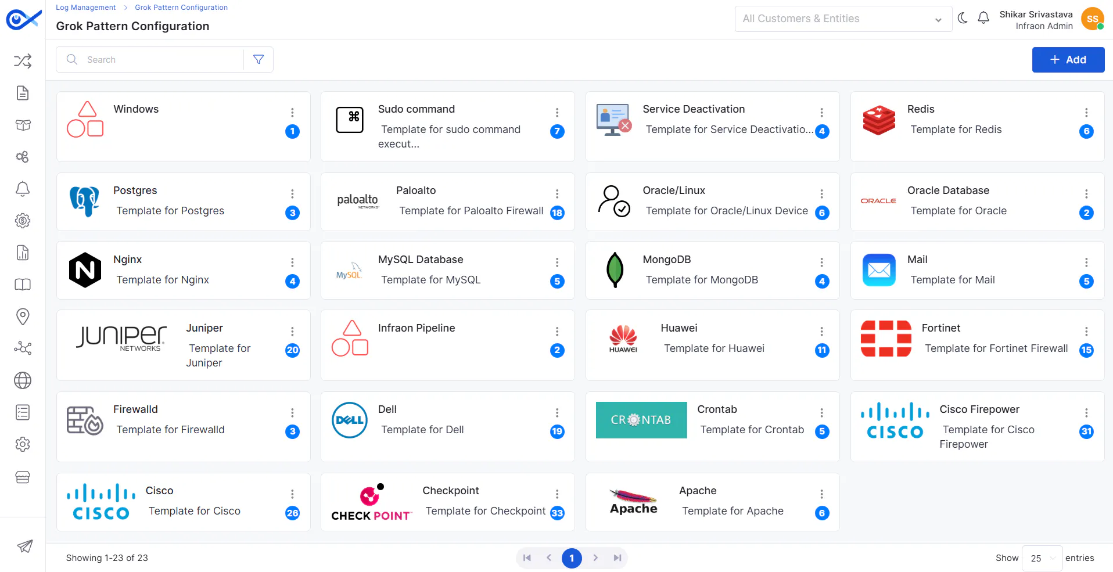
Task: Open the Service Deactivation card title
Action: 694,109
